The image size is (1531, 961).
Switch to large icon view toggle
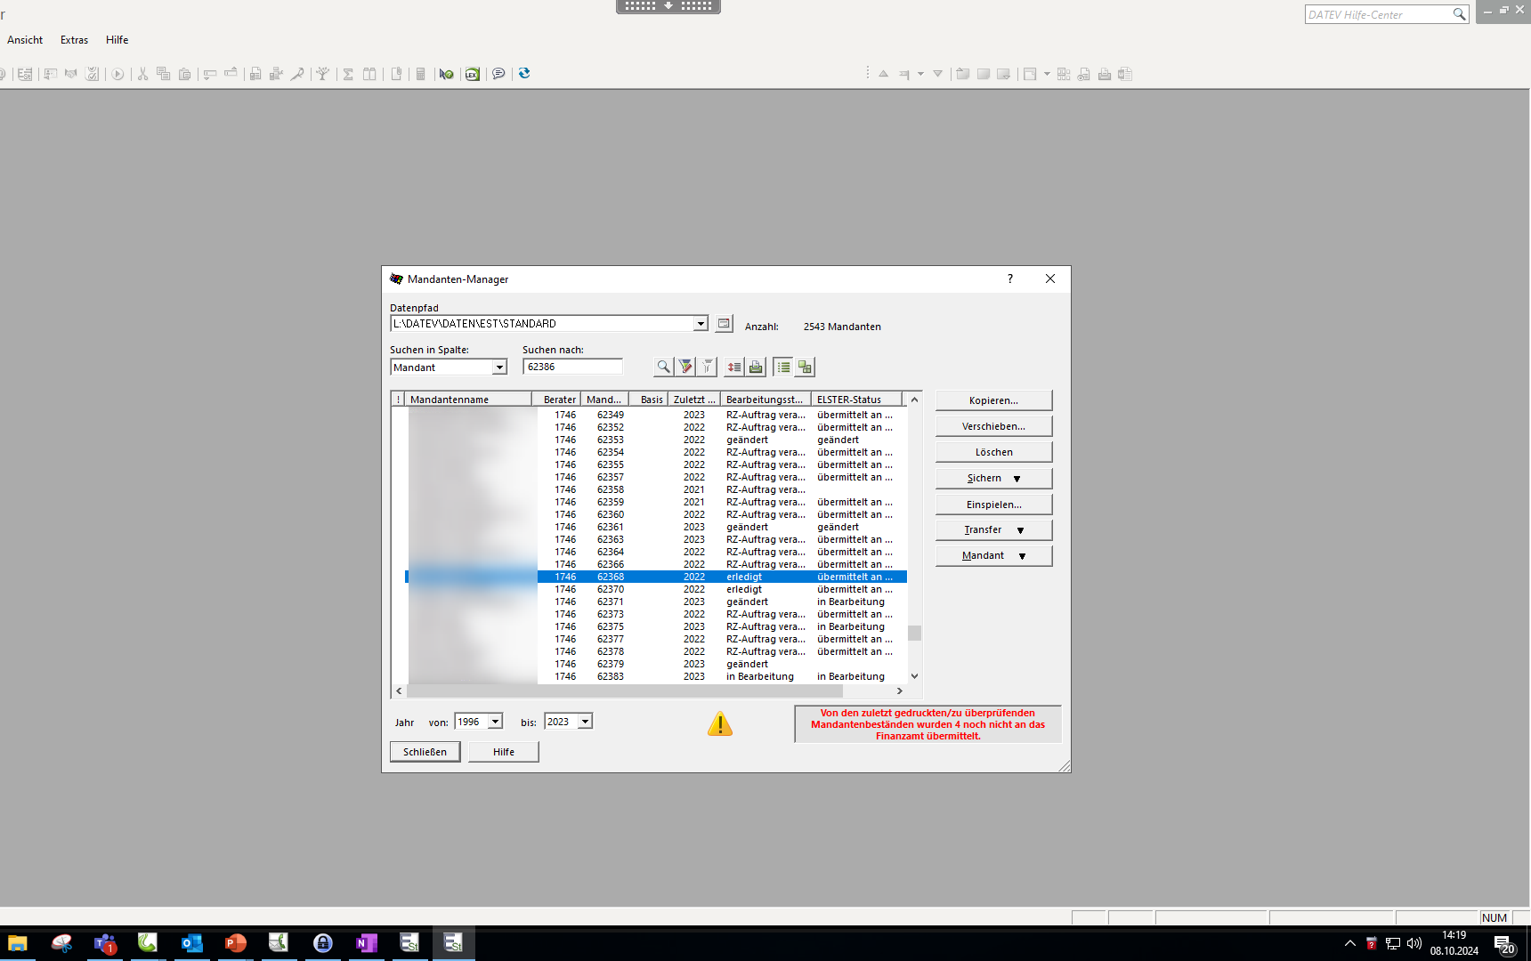(805, 367)
